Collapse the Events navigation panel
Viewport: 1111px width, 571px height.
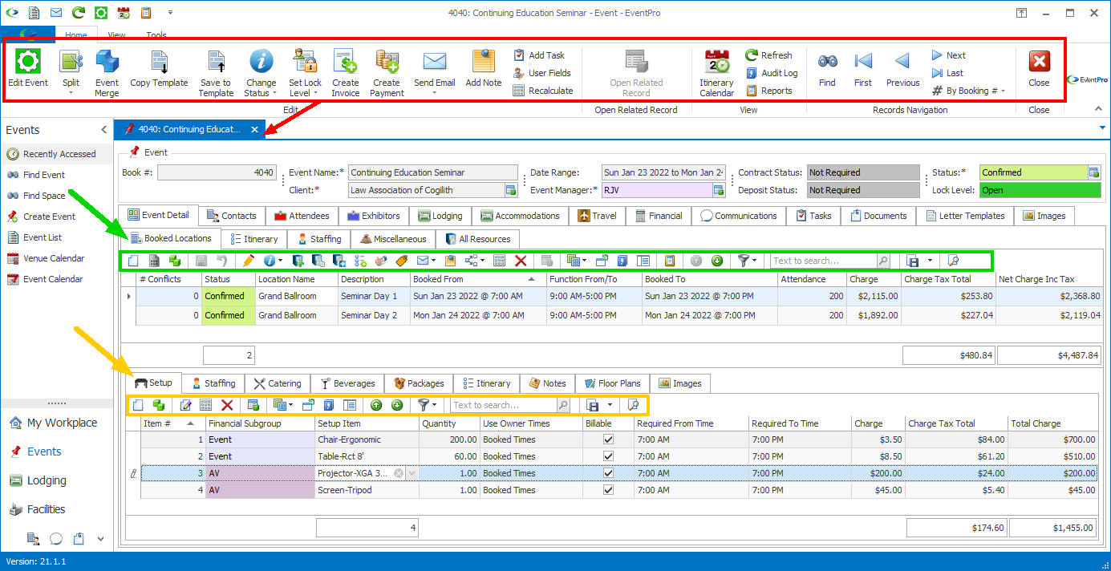[x=103, y=130]
